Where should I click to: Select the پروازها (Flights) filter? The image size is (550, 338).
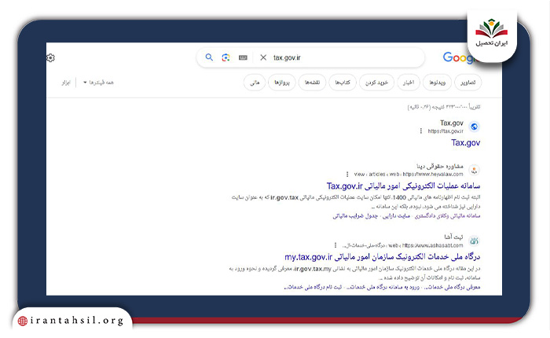click(282, 83)
